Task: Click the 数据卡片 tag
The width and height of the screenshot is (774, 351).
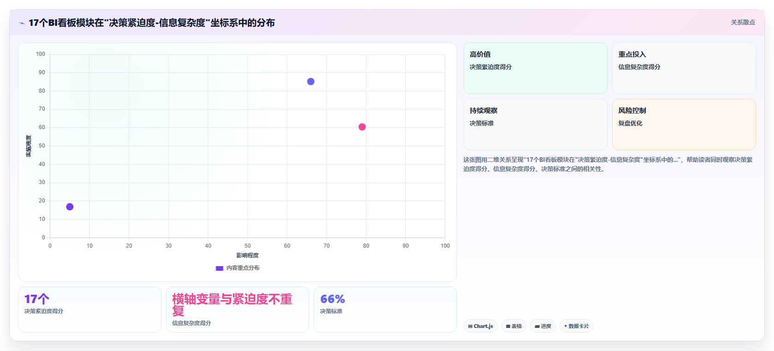Action: coord(577,326)
